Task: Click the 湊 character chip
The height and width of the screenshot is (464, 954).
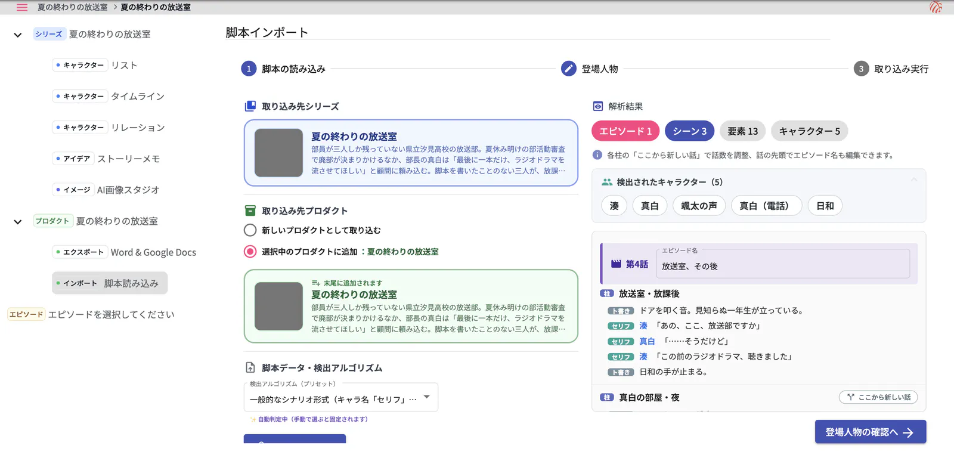Action: pyautogui.click(x=614, y=206)
